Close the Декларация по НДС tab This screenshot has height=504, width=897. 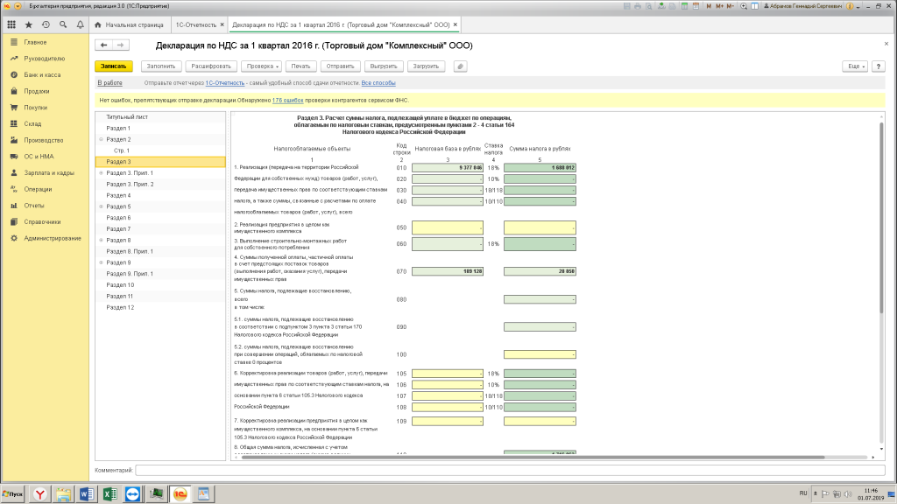456,24
